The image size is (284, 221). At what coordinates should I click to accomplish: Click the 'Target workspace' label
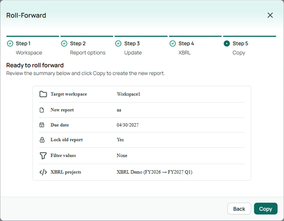[68, 94]
